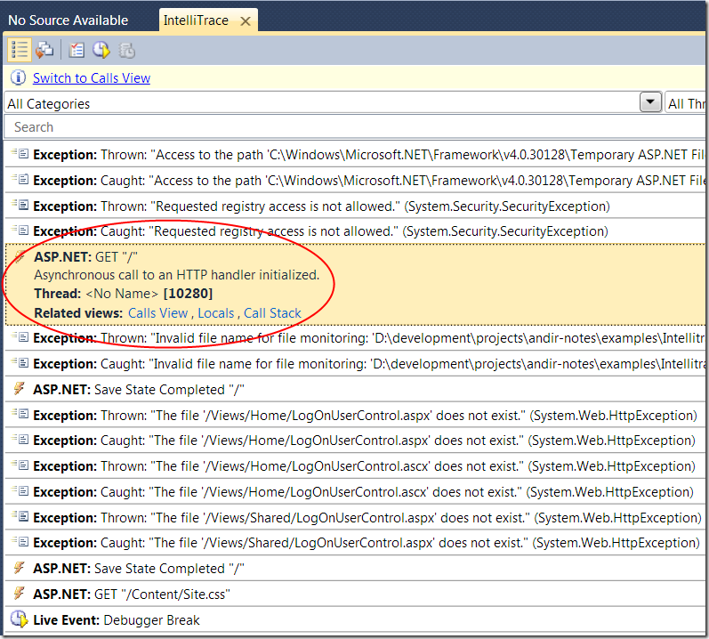
Task: Open the Calls View related link
Action: click(x=157, y=313)
